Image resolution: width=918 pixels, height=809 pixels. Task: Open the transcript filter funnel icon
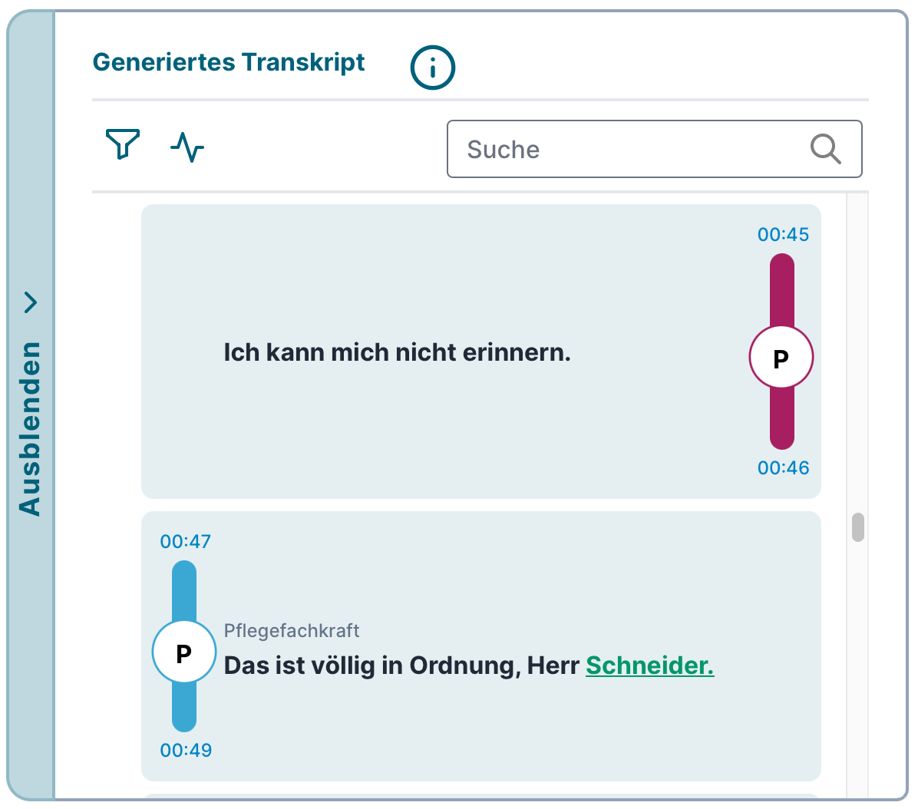(x=123, y=144)
